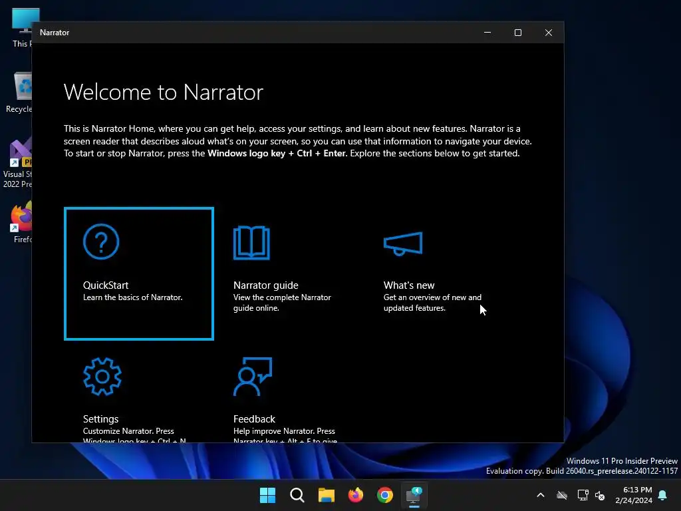
Task: Minimize the Narrator window
Action: (487, 33)
